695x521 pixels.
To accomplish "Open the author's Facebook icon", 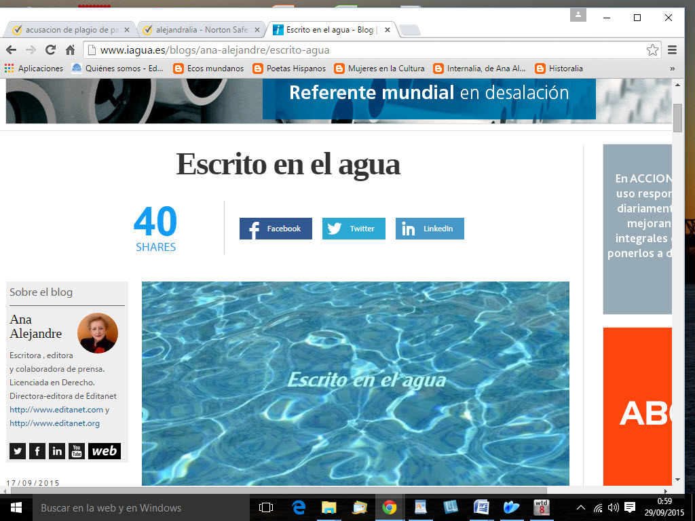I will (x=37, y=451).
